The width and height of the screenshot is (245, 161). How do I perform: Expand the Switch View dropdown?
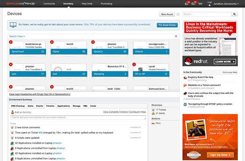pyautogui.click(x=17, y=36)
